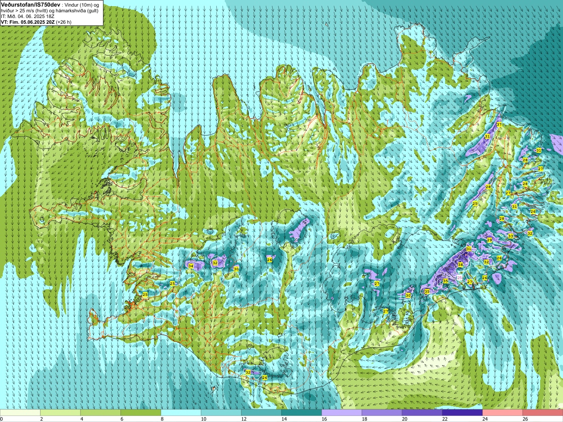Select the salmon red above-26 m/s legend swatch
The height and width of the screenshot is (422, 563).
point(543,412)
